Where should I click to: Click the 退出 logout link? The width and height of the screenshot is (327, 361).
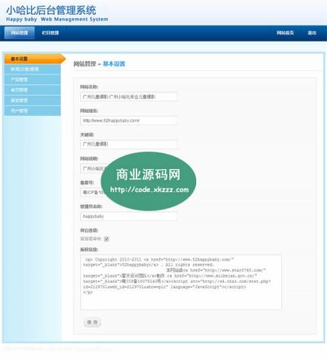pyautogui.click(x=312, y=33)
